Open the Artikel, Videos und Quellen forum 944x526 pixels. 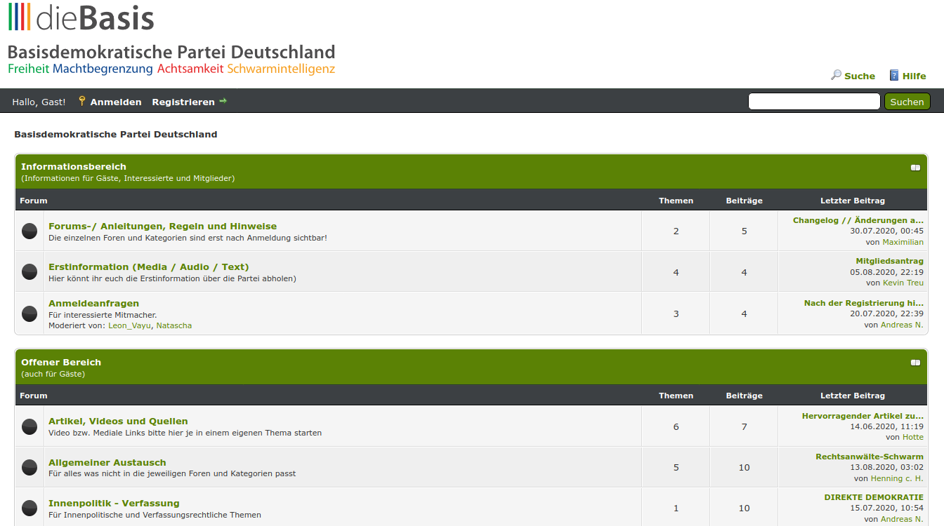118,422
